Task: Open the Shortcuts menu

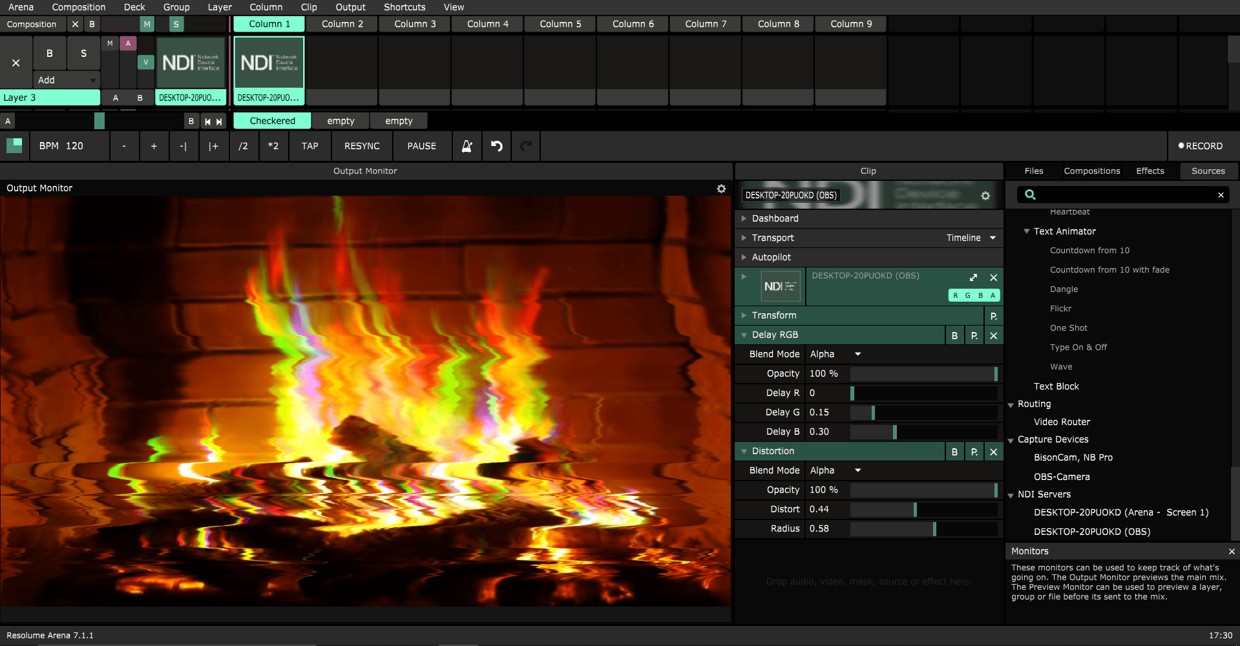Action: coord(404,7)
